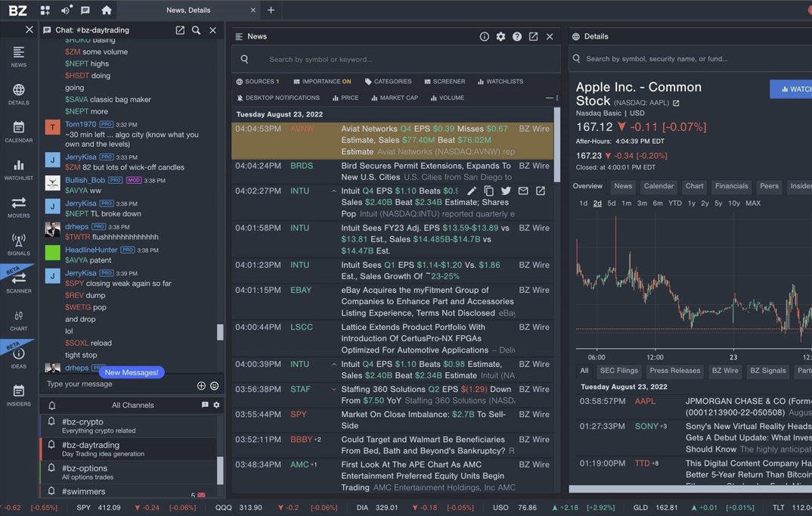Expand the STAF Staffing 360 news item
This screenshot has height=516, width=812.
(333, 389)
